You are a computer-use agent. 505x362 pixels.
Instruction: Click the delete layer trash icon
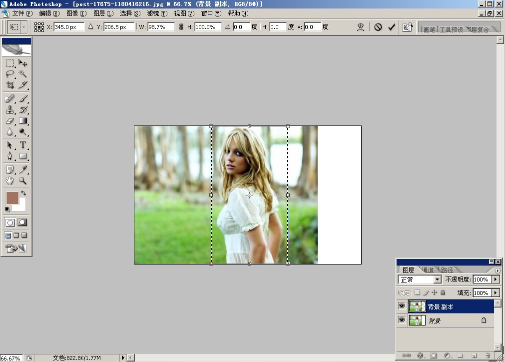[x=488, y=355]
